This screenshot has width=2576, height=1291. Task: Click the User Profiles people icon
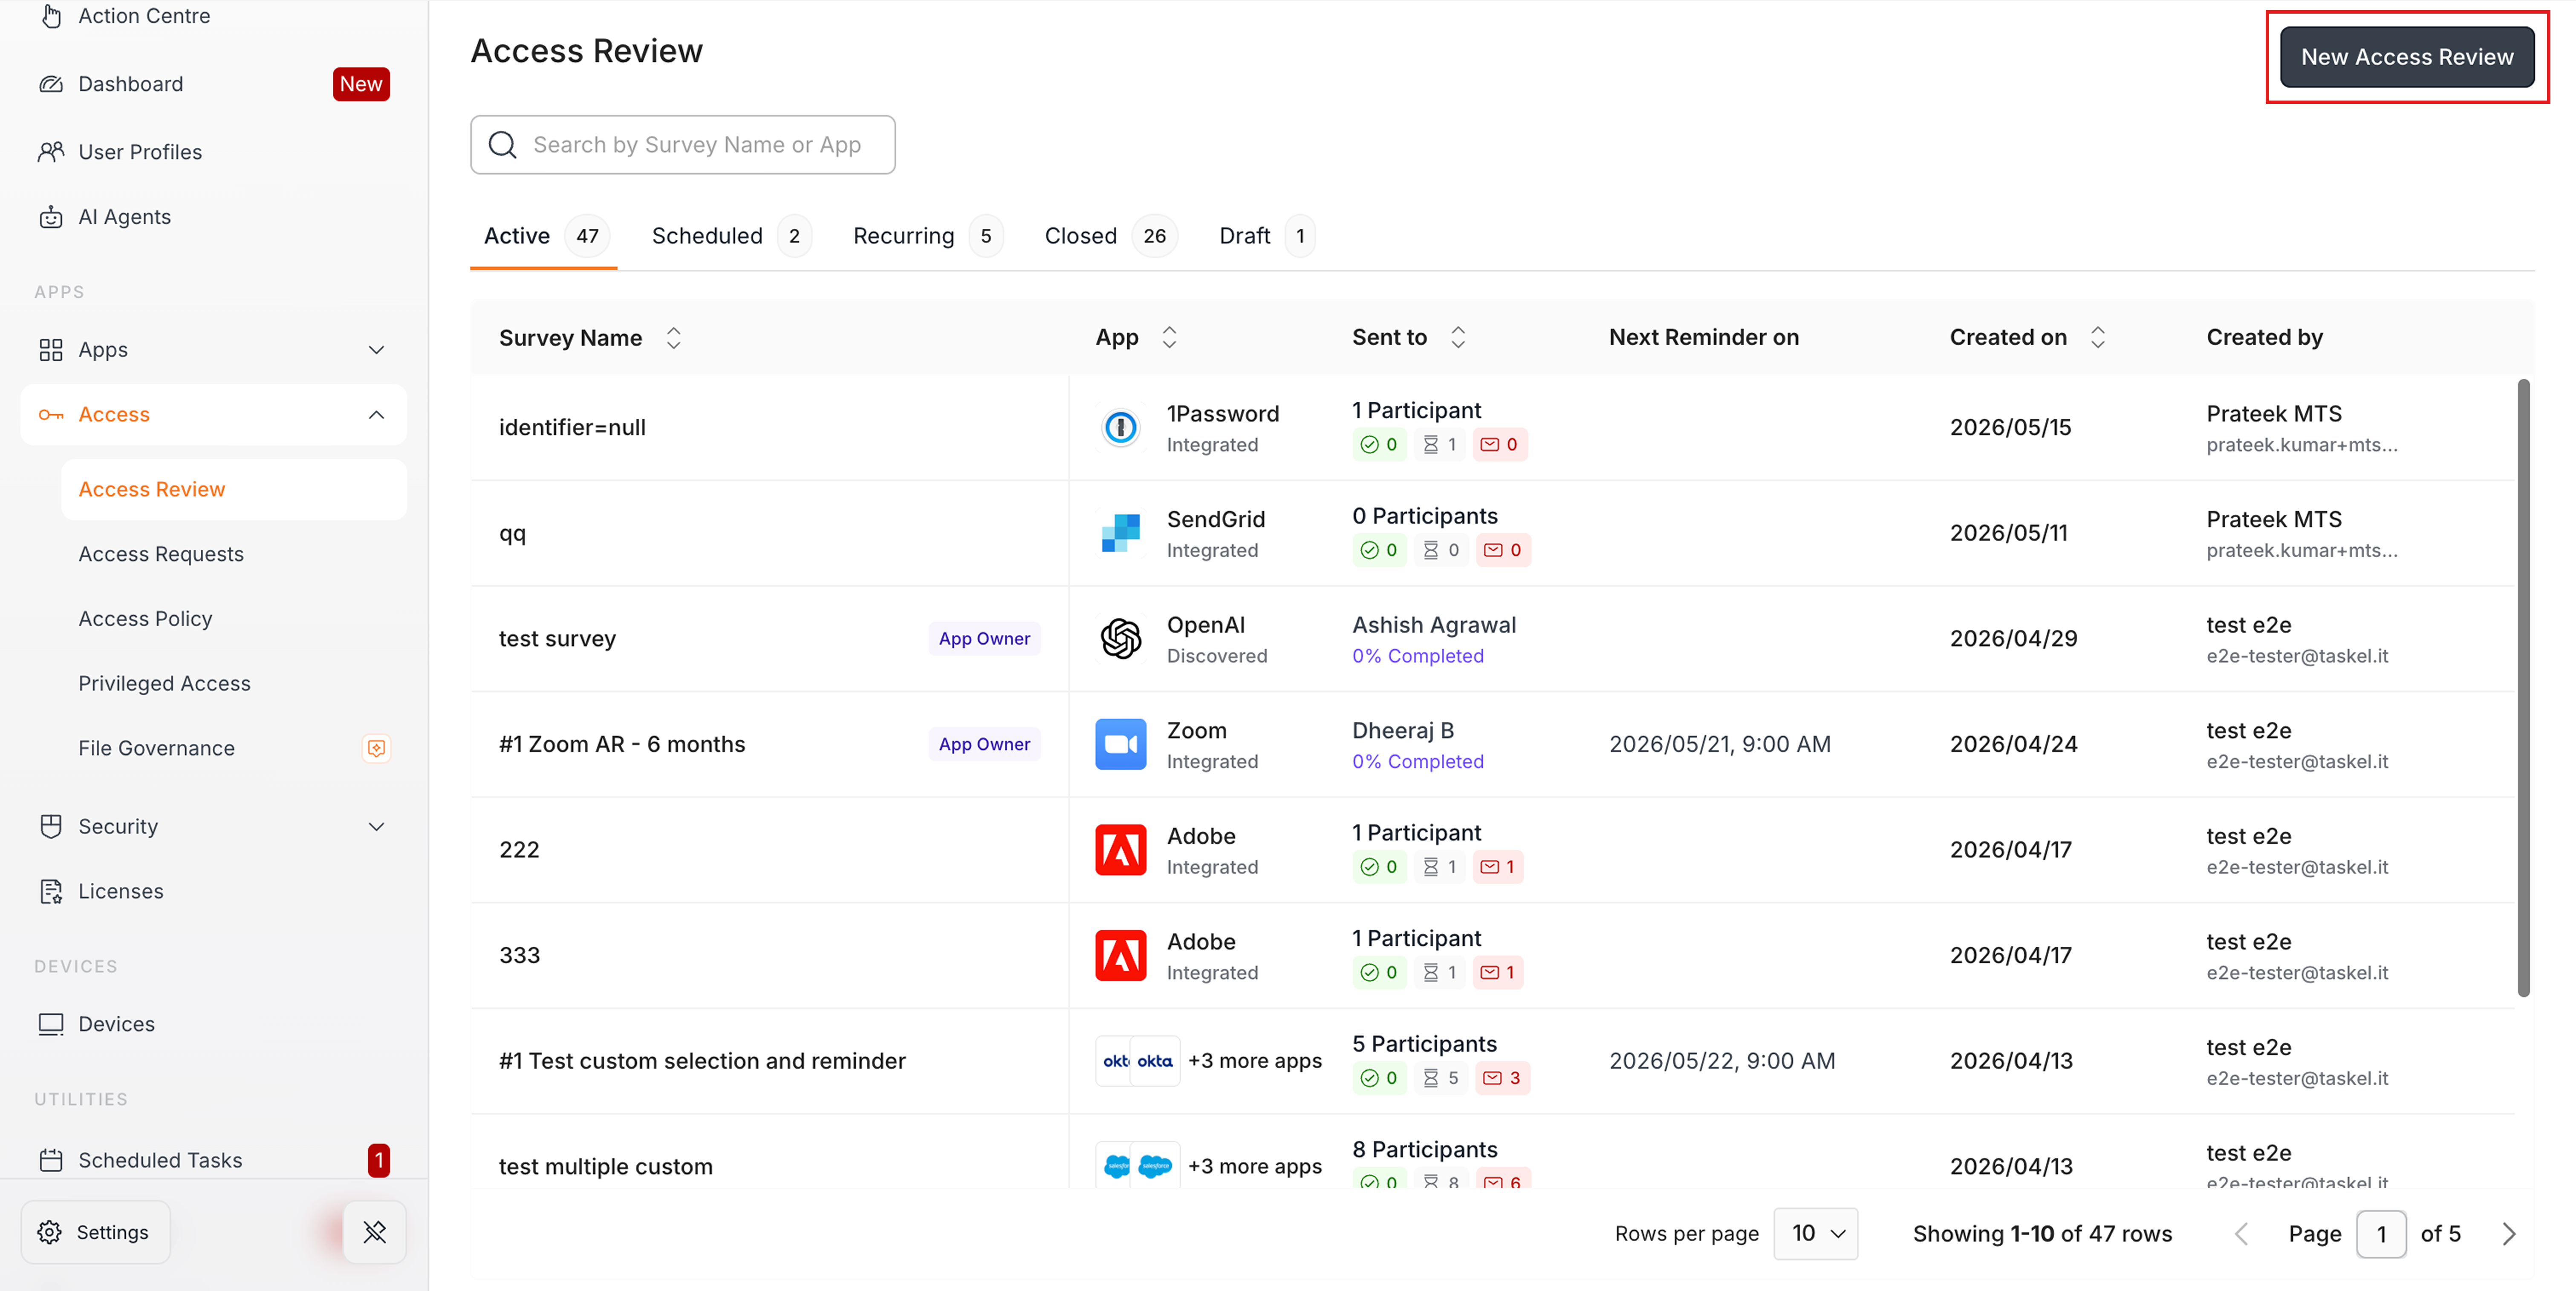click(x=51, y=152)
